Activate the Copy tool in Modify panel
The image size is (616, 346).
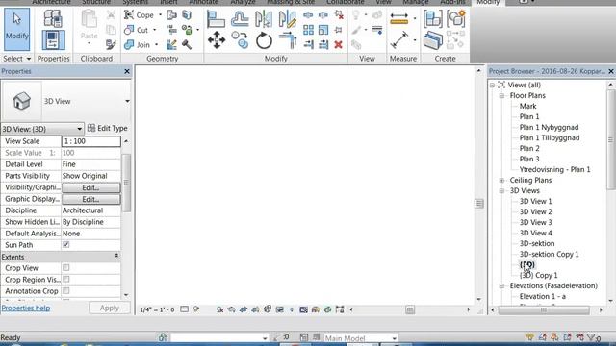(240, 40)
